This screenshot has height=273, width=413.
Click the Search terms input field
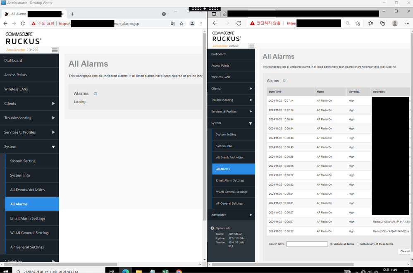[x=307, y=244]
